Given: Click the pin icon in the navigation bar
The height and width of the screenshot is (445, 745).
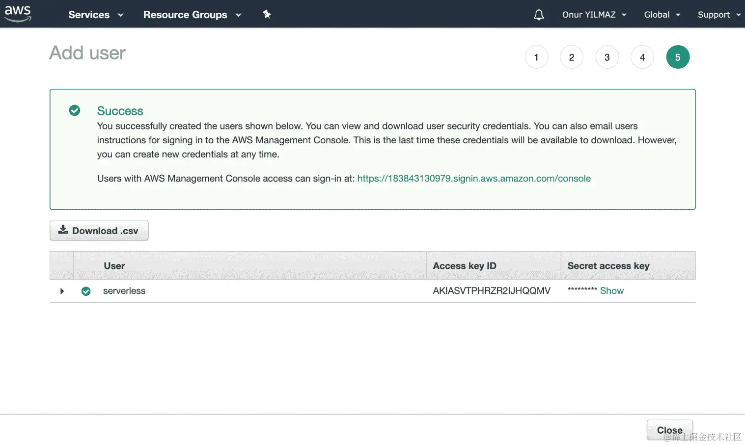Looking at the screenshot, I should coord(267,14).
